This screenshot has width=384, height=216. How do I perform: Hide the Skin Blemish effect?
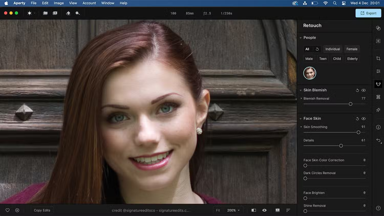point(364,90)
